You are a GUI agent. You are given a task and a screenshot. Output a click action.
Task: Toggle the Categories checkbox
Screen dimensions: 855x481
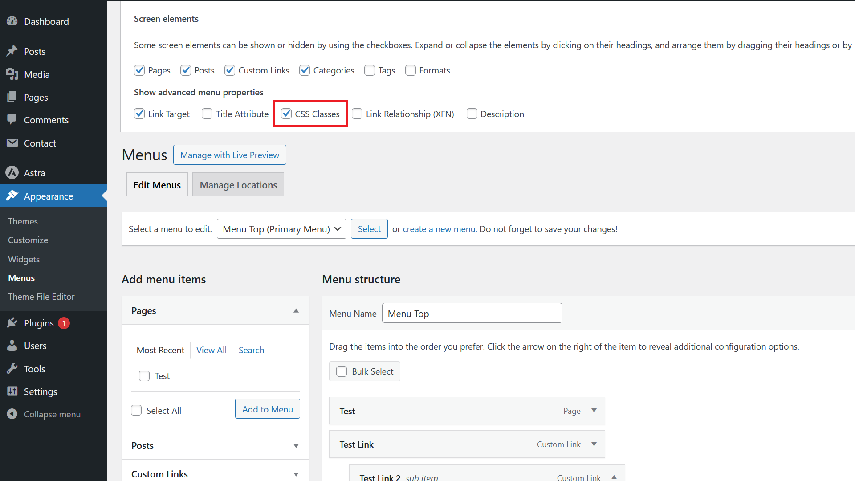coord(305,70)
